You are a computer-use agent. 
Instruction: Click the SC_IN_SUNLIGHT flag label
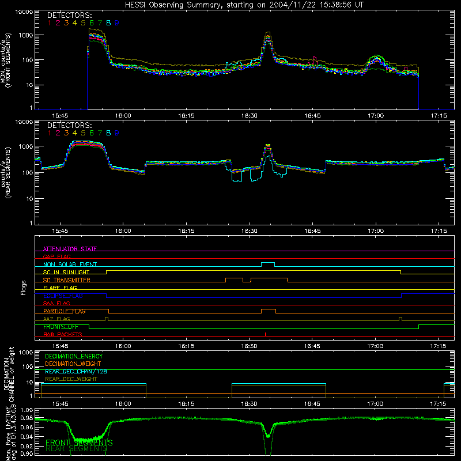pos(66,272)
